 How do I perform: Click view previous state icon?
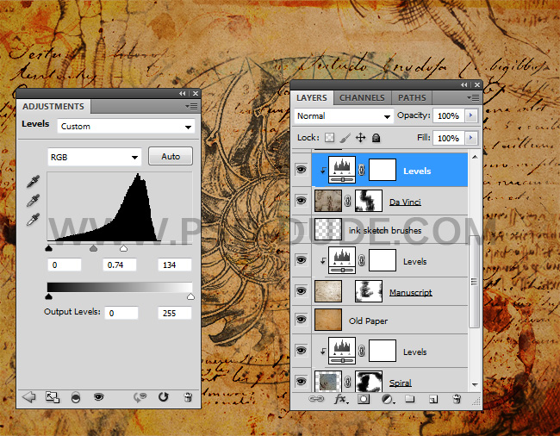(x=140, y=397)
